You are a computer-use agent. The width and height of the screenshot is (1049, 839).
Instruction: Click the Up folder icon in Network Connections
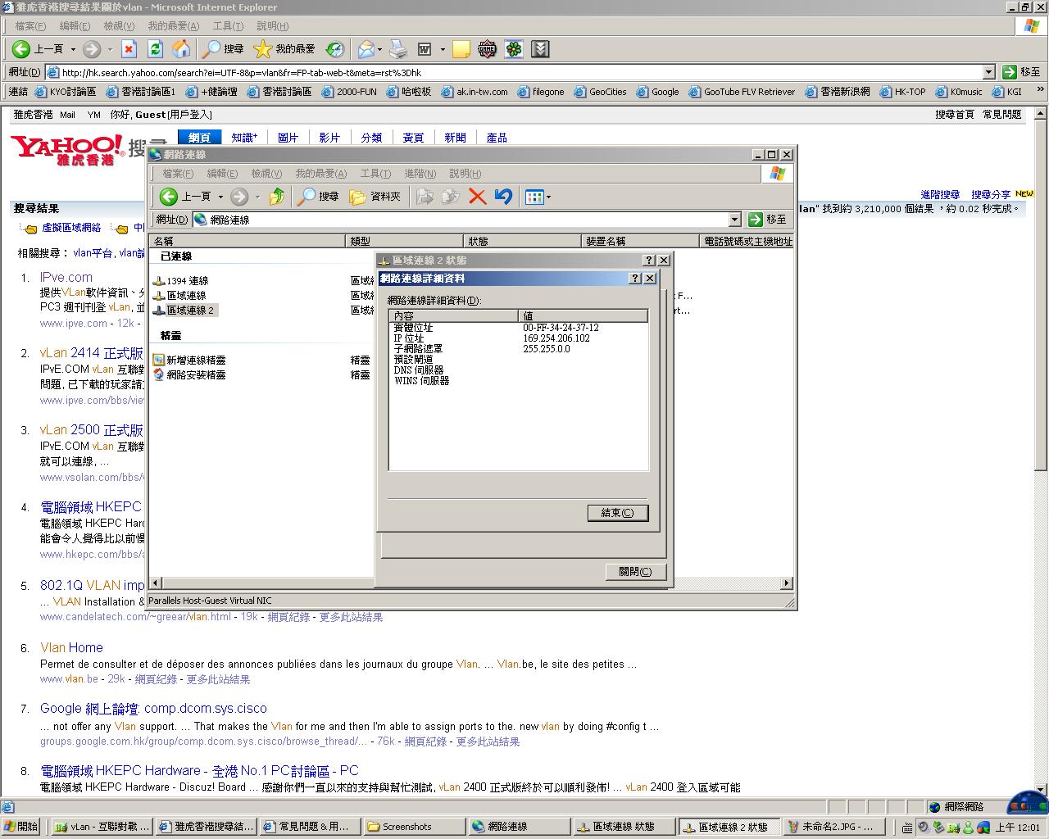[277, 197]
